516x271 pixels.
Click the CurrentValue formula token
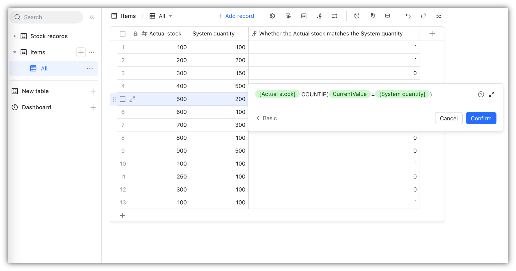point(349,94)
